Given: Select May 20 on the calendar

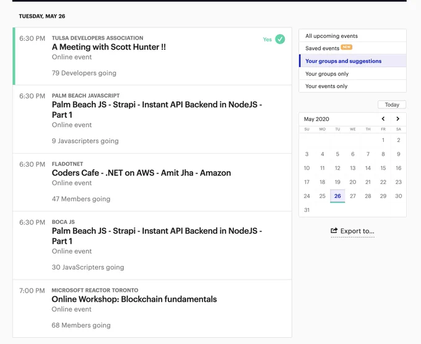Looking at the screenshot, I should tap(353, 182).
